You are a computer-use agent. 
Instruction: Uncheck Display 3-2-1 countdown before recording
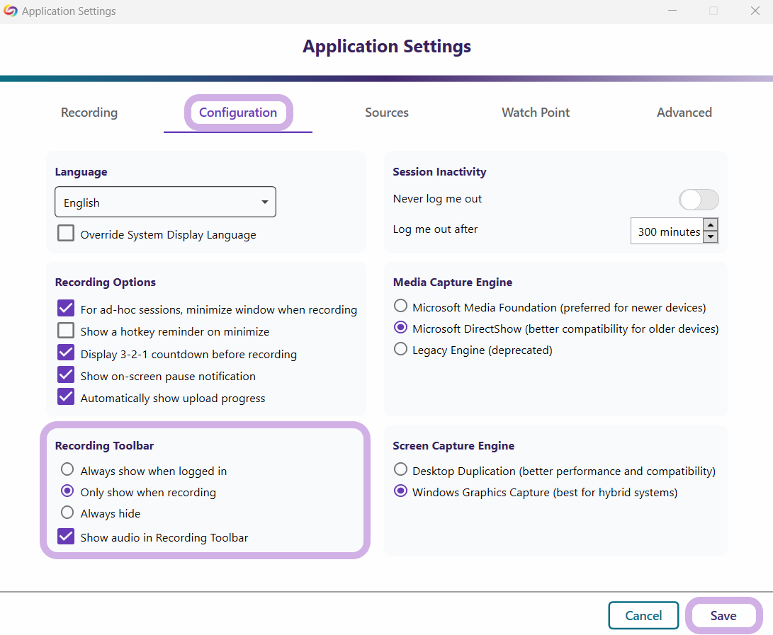tap(66, 353)
